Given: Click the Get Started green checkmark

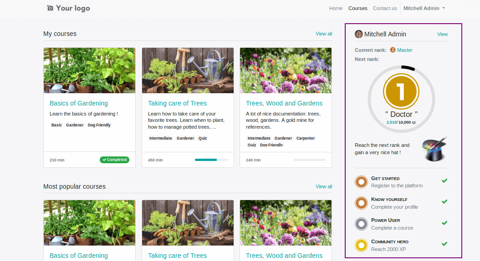Looking at the screenshot, I should pos(444,181).
